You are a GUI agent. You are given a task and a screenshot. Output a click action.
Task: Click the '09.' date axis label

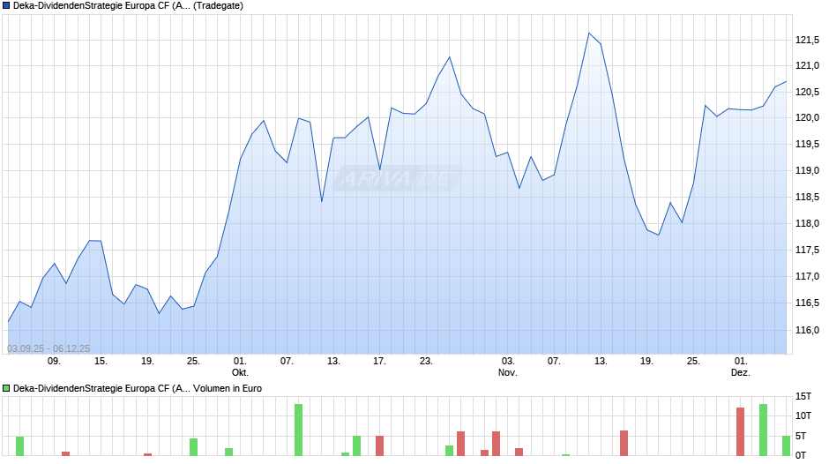pyautogui.click(x=54, y=362)
